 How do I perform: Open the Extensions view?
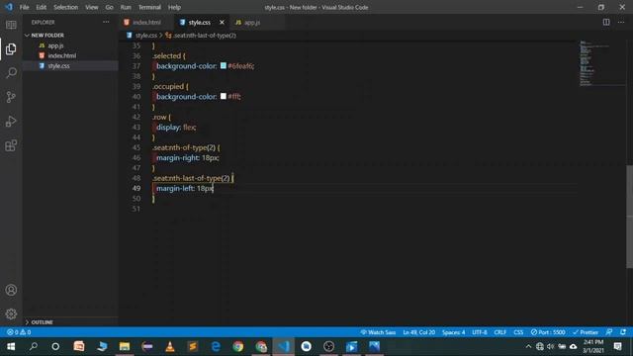pos(11,145)
